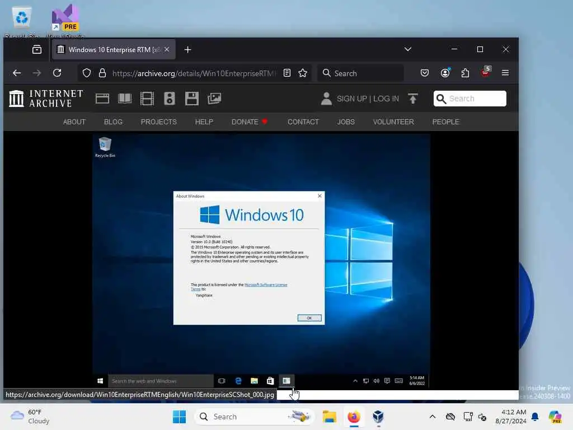Image resolution: width=573 pixels, height=430 pixels.
Task: Open a new browser tab
Action: point(188,49)
